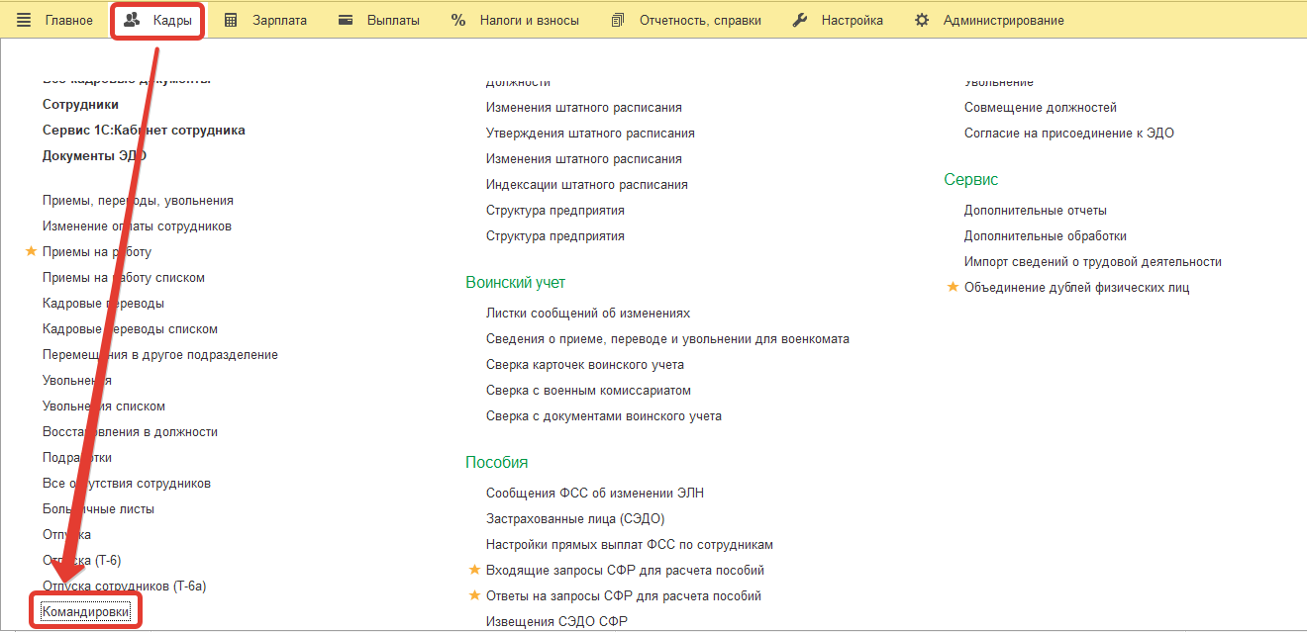The width and height of the screenshot is (1307, 632).
Task: Open Сообщения ФСС об изменении ЭЛН
Action: coord(594,494)
